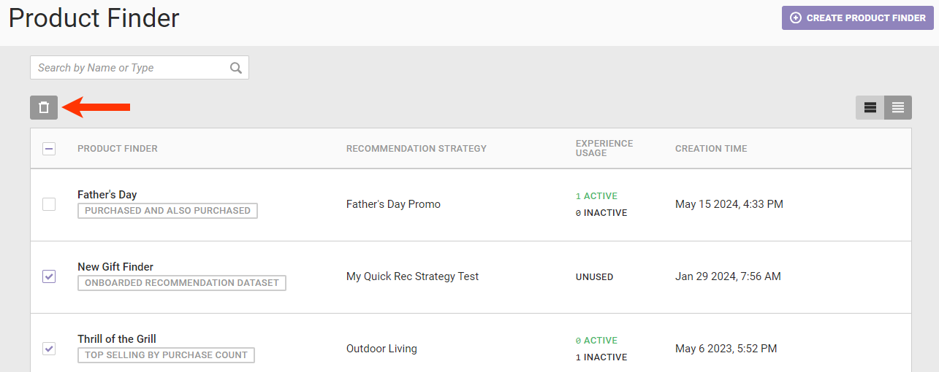The image size is (939, 372).
Task: Uncheck the New Gift Finder checkbox
Action: [x=49, y=276]
